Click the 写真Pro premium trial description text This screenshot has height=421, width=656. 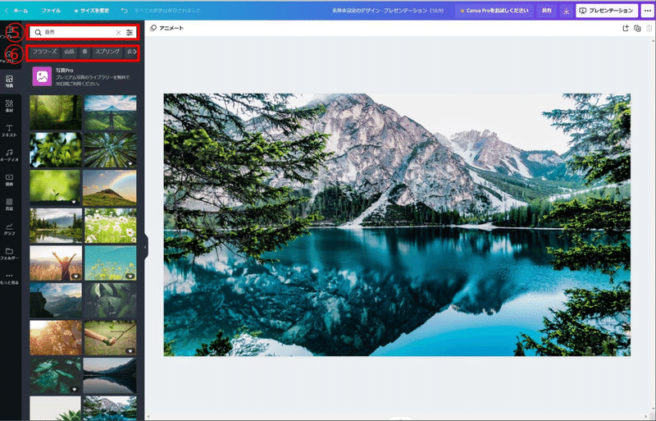pyautogui.click(x=93, y=80)
